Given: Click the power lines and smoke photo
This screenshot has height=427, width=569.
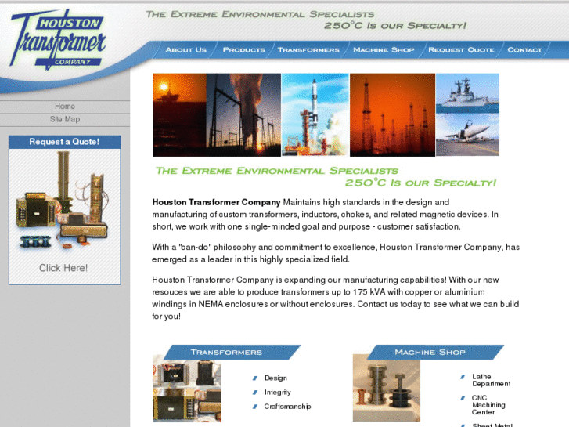Looking at the screenshot, I should tap(243, 115).
